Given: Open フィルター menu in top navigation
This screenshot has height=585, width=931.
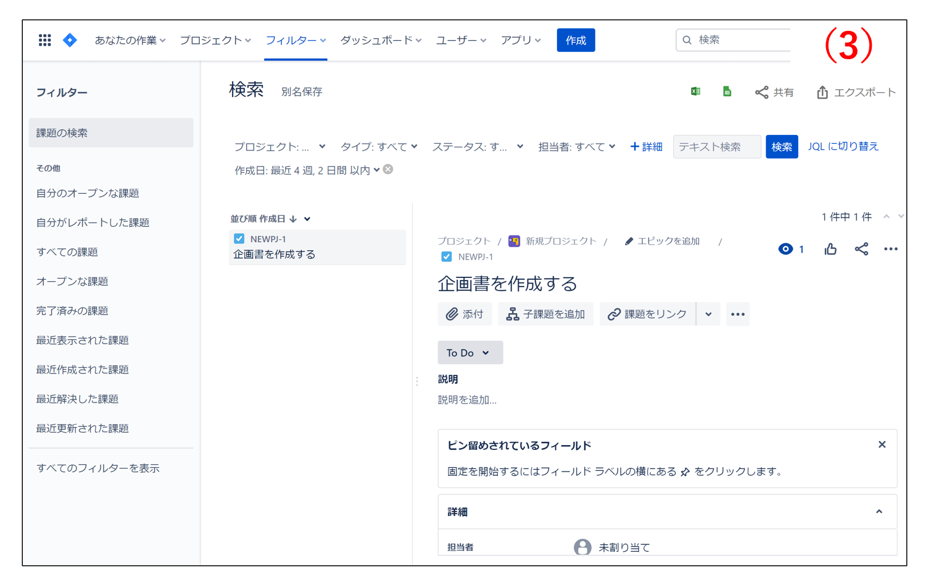Looking at the screenshot, I should click(x=296, y=40).
